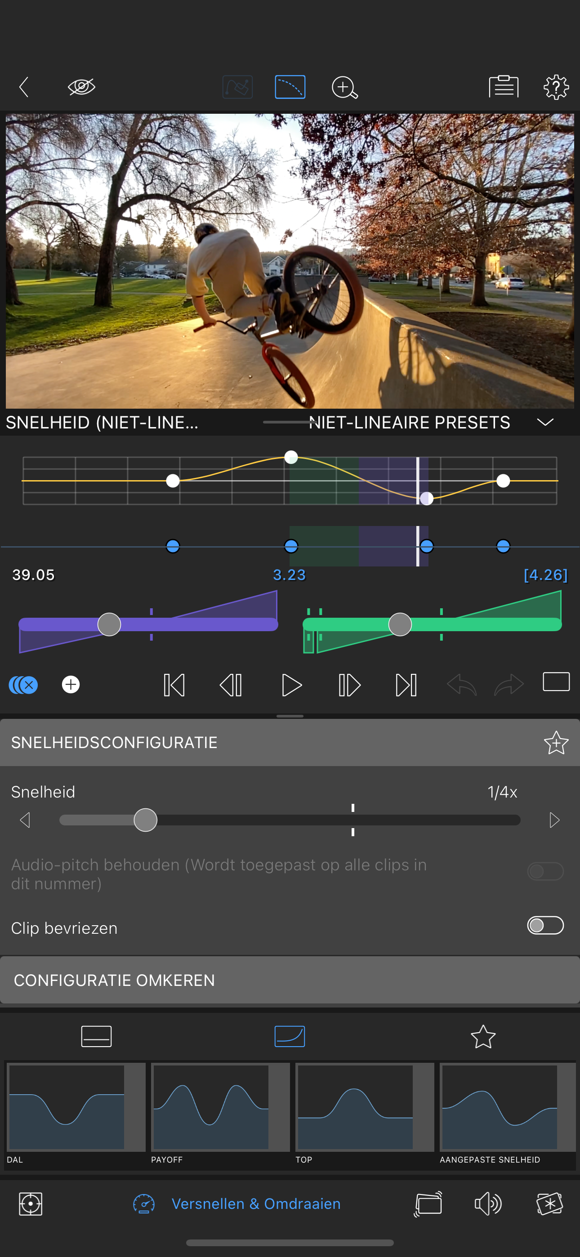Open the transform layers tool
Screen dimensions: 580x1257
tap(428, 1204)
